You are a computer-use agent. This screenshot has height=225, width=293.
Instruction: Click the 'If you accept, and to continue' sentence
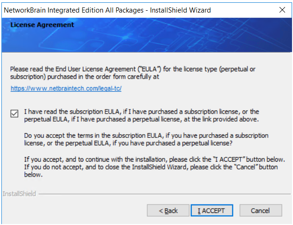click(x=154, y=159)
